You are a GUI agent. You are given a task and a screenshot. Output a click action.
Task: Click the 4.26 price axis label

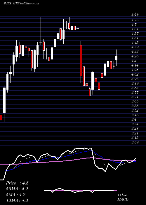click(135, 56)
